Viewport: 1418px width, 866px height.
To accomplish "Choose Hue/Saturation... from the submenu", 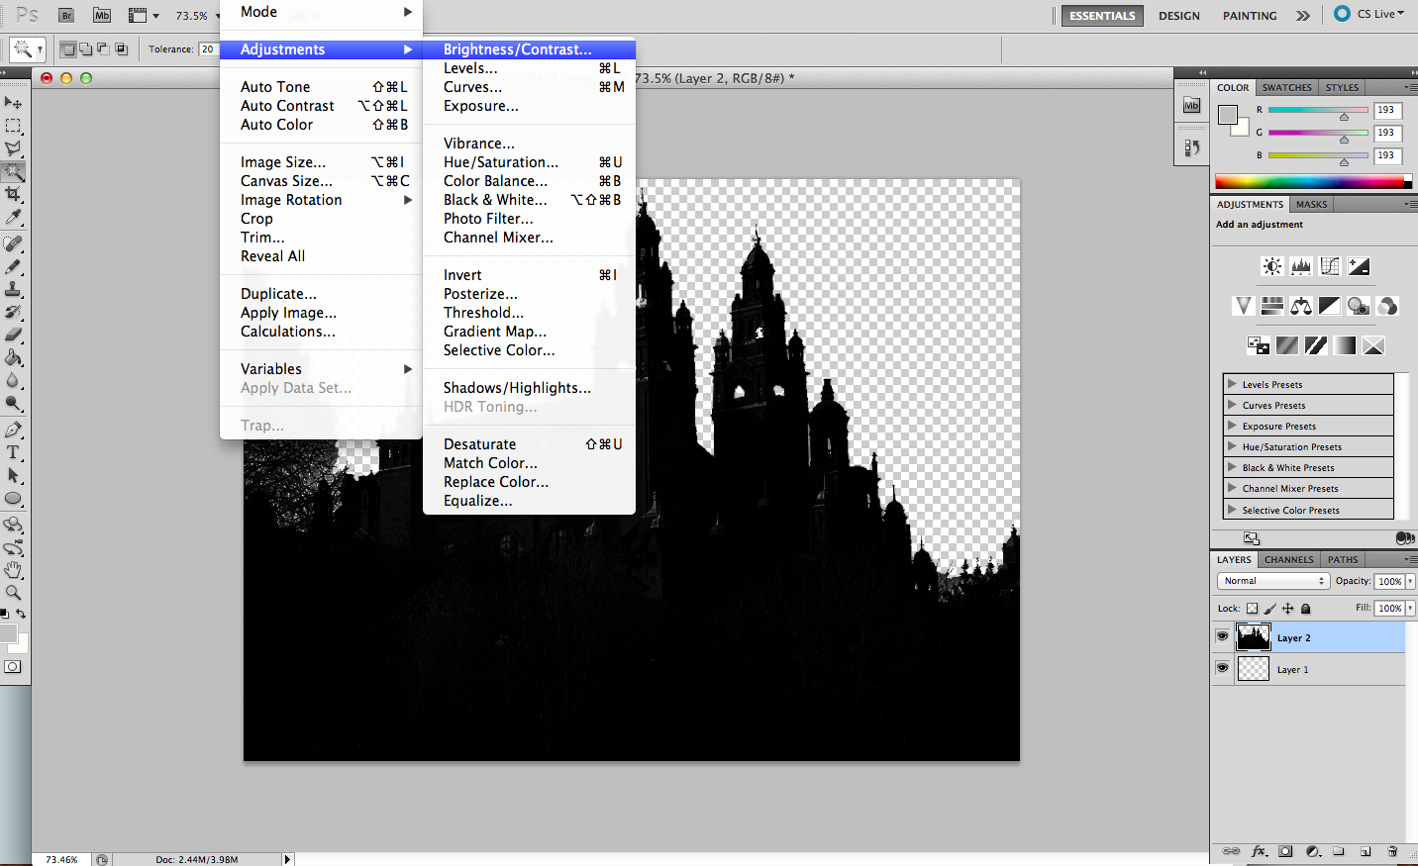I will coord(529,162).
